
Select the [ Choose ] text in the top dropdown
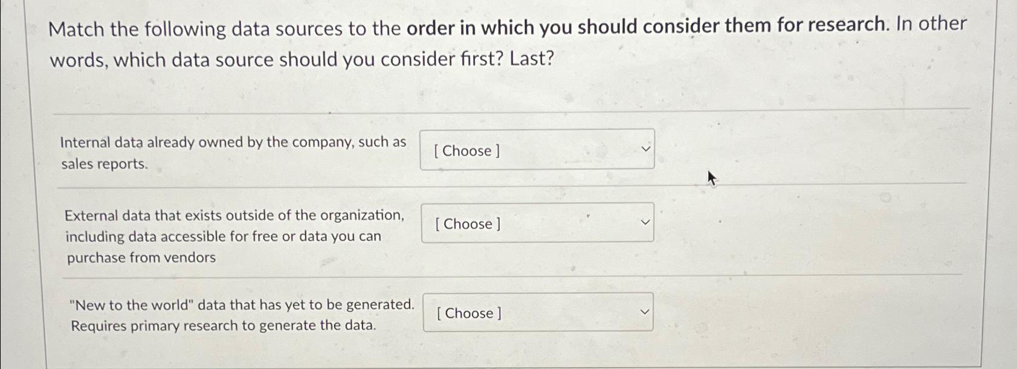tap(467, 151)
